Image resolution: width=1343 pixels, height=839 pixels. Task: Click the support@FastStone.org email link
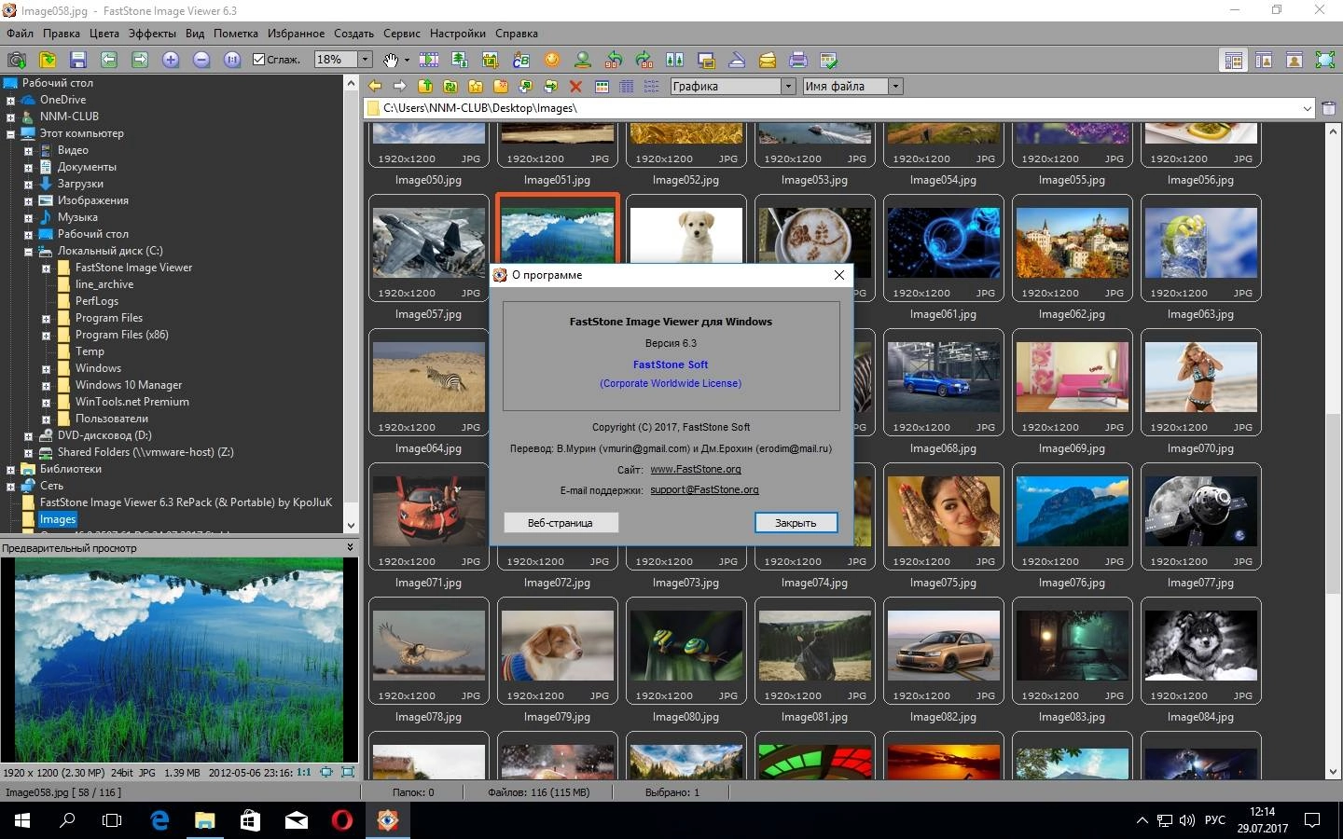[x=704, y=489]
